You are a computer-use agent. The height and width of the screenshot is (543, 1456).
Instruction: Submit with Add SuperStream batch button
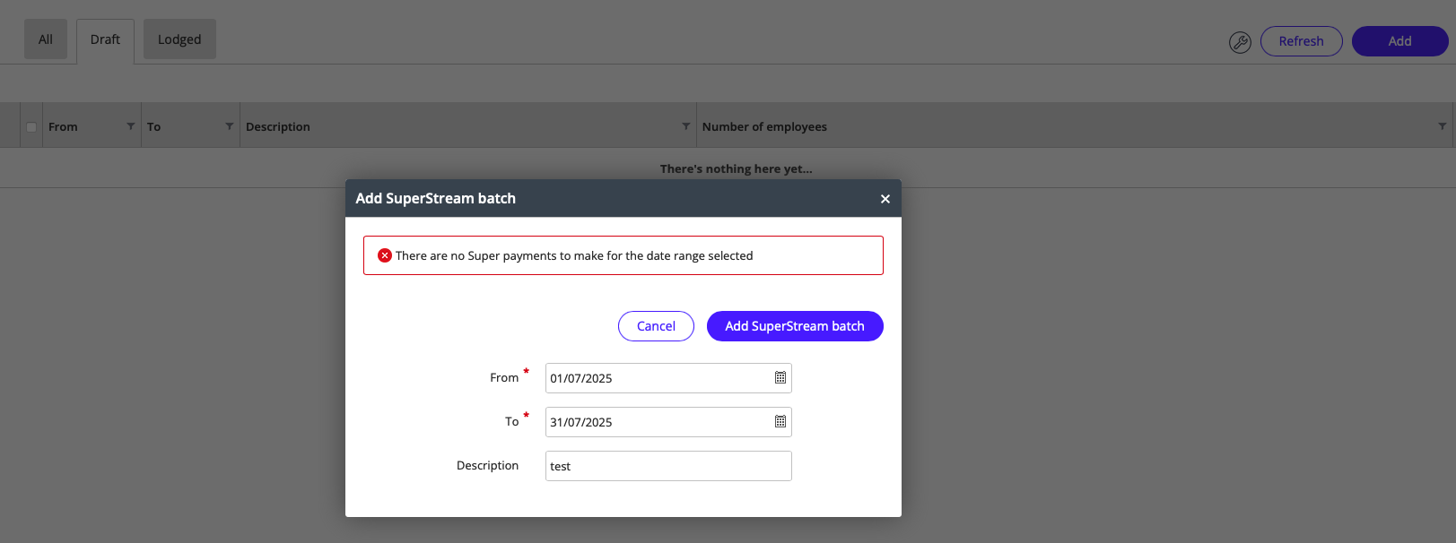(x=795, y=326)
